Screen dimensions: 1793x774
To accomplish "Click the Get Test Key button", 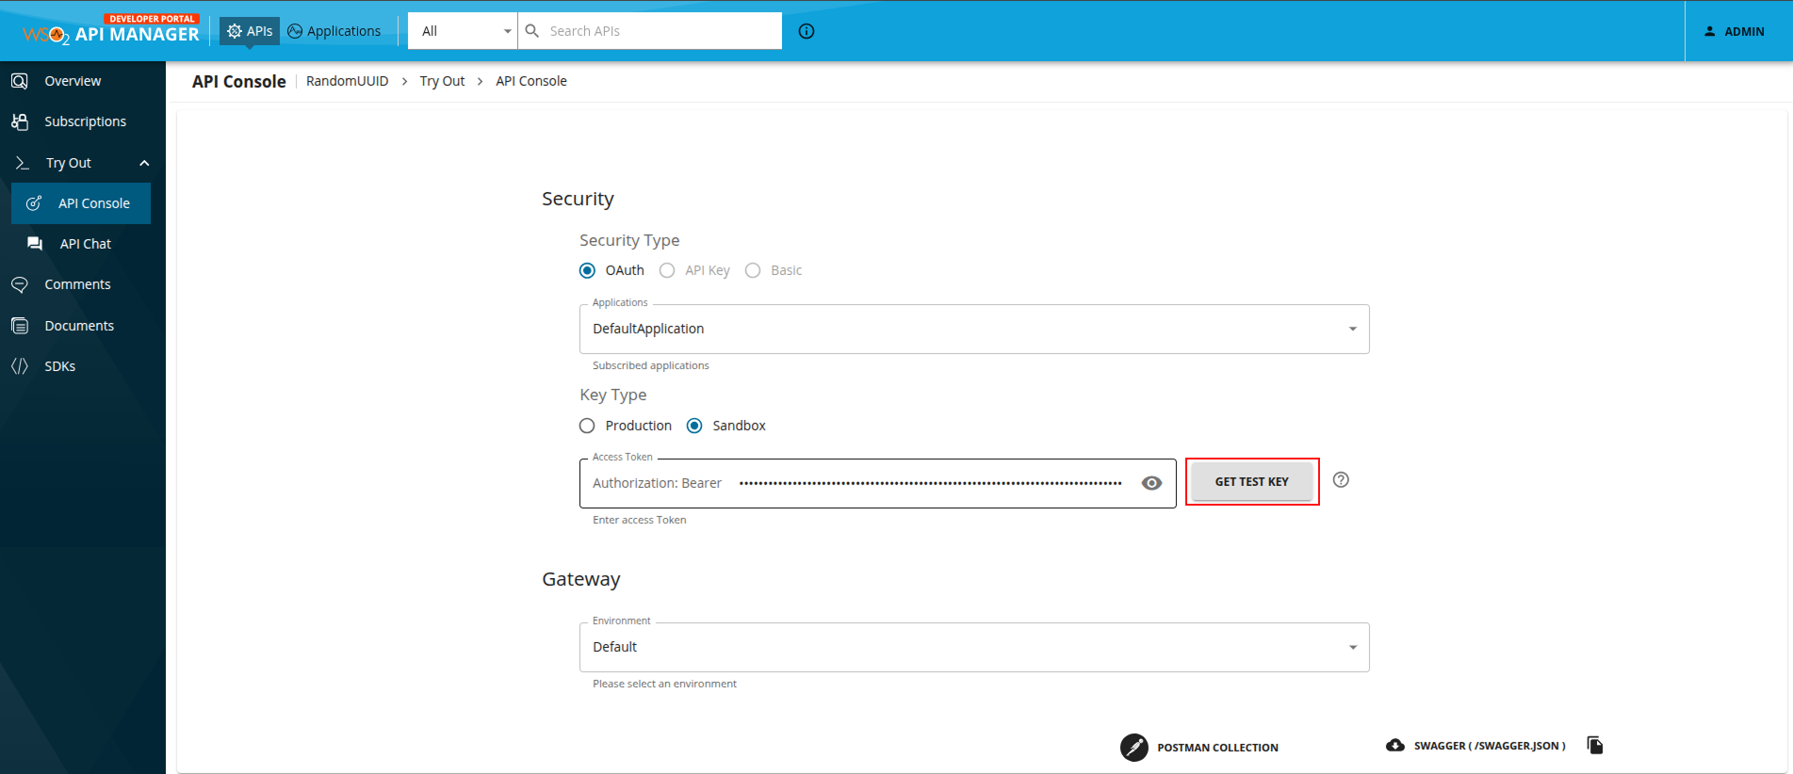I will tap(1251, 481).
